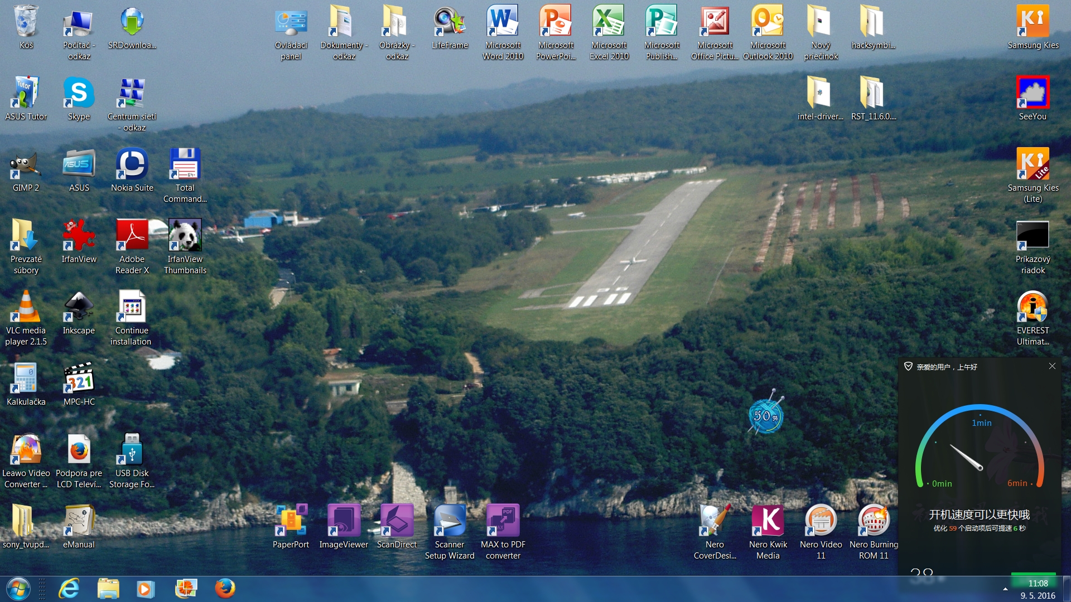Screen dimensions: 1071x602
Task: Click the 50% floating memory widget
Action: click(x=765, y=416)
